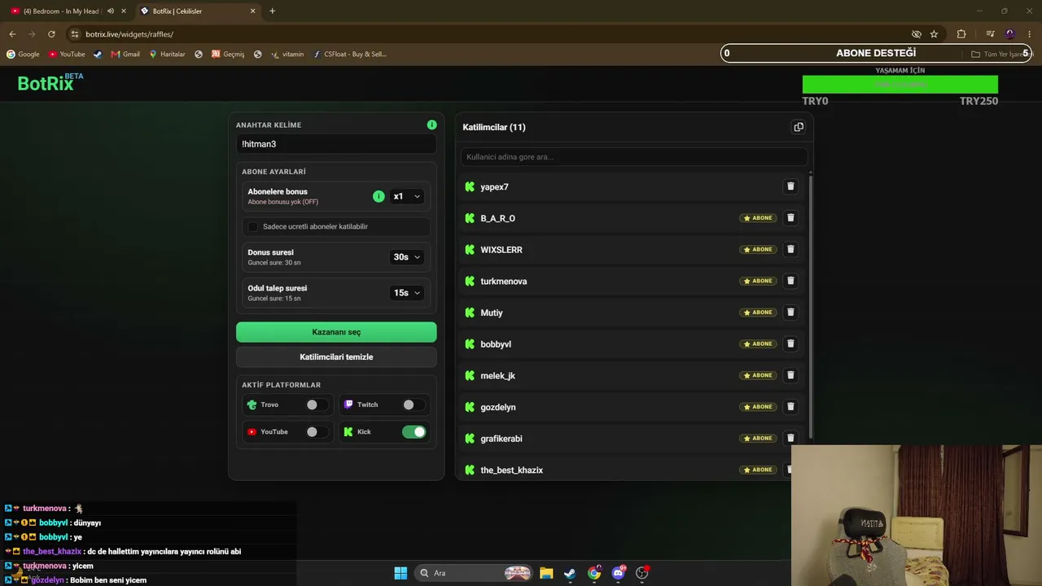Screen dimensions: 1042x586
Task: Click the browser address bar URL
Action: click(x=129, y=34)
